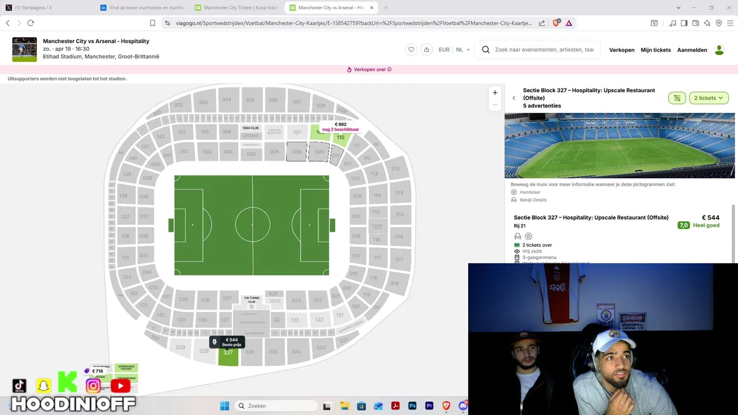
Task: Reload the browser page
Action: [31, 23]
